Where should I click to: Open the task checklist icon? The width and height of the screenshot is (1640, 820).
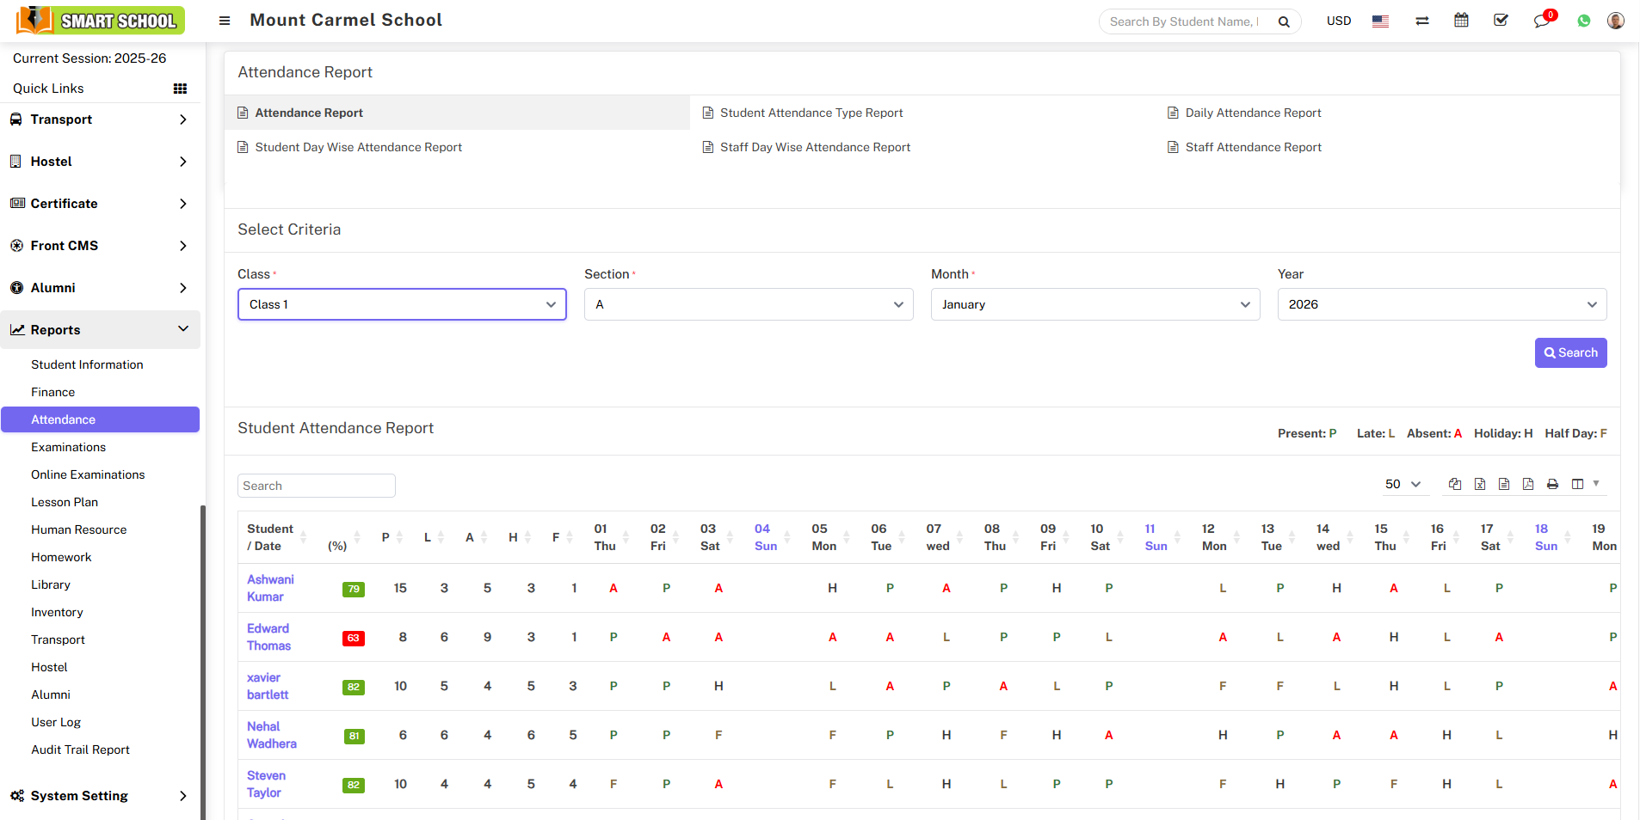[1501, 21]
